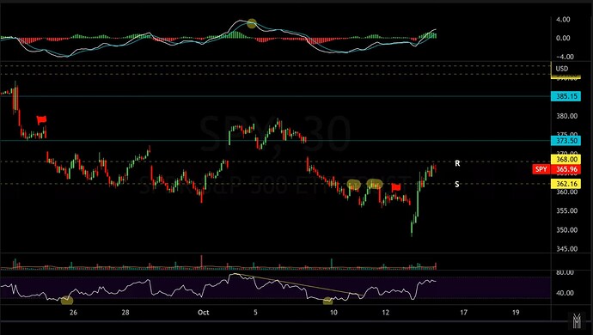
Task: Click the 4.00 value on MACD scale
Action: point(563,20)
